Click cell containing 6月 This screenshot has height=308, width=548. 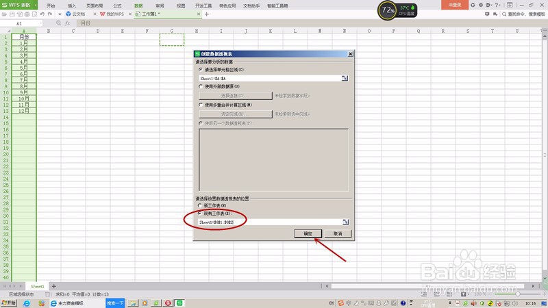24,74
